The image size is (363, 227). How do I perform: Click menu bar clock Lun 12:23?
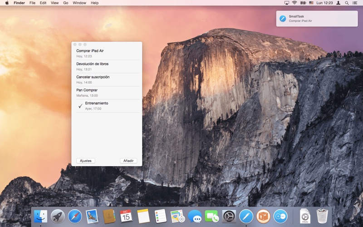(324, 3)
